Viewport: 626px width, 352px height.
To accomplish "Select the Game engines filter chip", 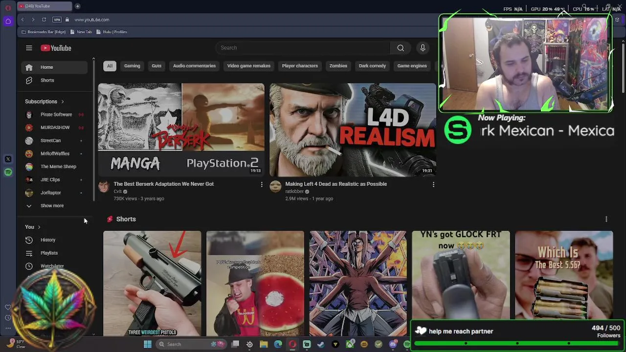I will 412,66.
